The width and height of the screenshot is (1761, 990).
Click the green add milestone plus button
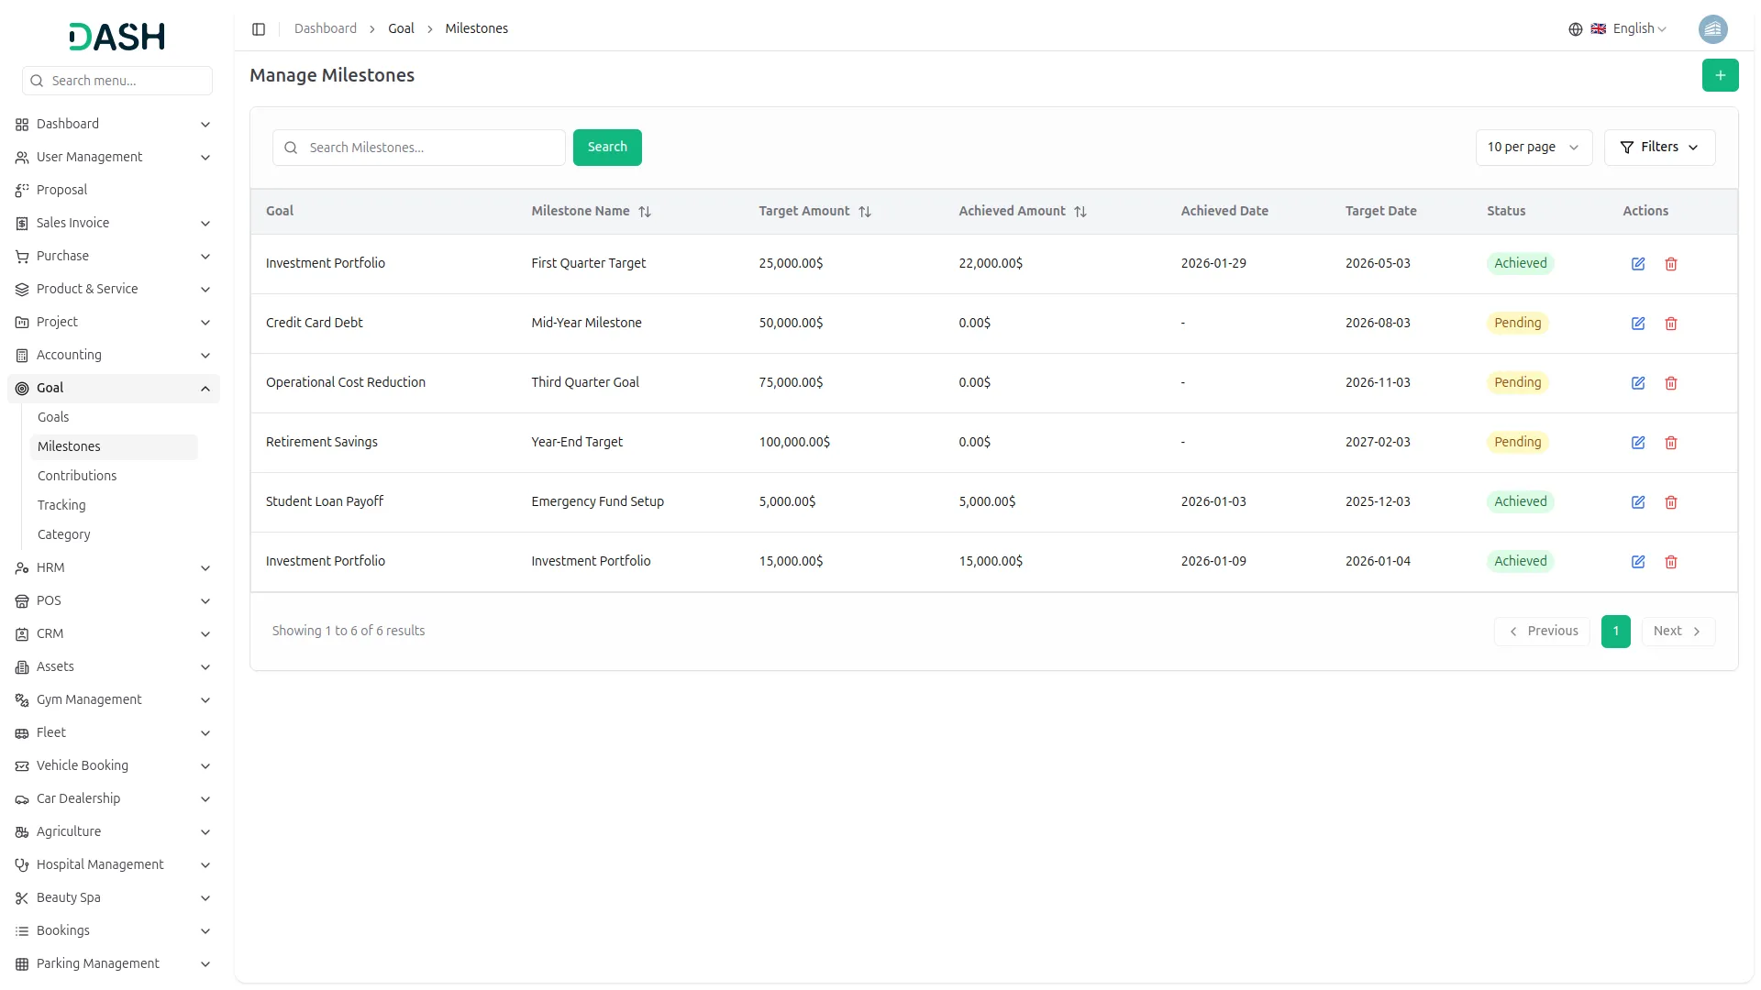[x=1720, y=75]
